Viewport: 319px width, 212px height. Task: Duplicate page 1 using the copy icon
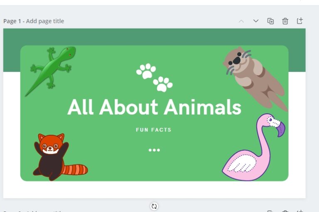[270, 21]
